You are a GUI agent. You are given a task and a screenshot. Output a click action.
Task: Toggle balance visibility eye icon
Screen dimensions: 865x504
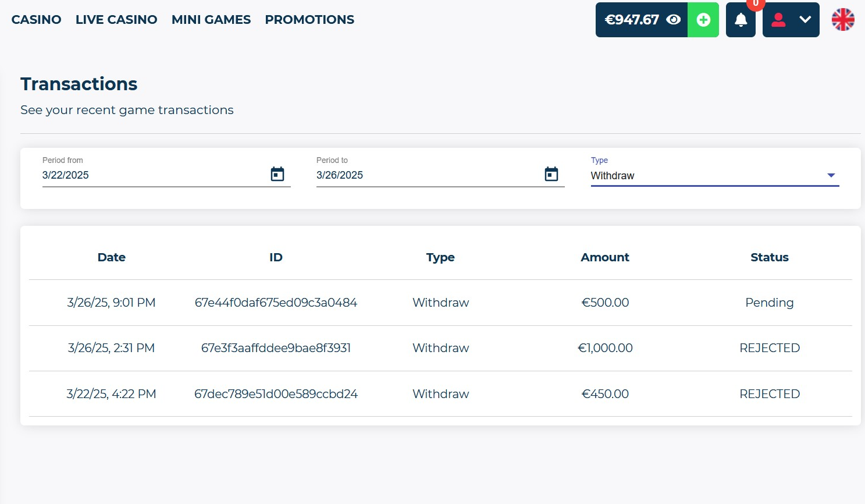(673, 20)
